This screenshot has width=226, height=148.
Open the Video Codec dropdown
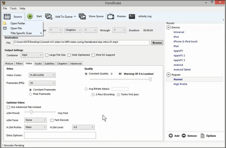tap(42, 75)
